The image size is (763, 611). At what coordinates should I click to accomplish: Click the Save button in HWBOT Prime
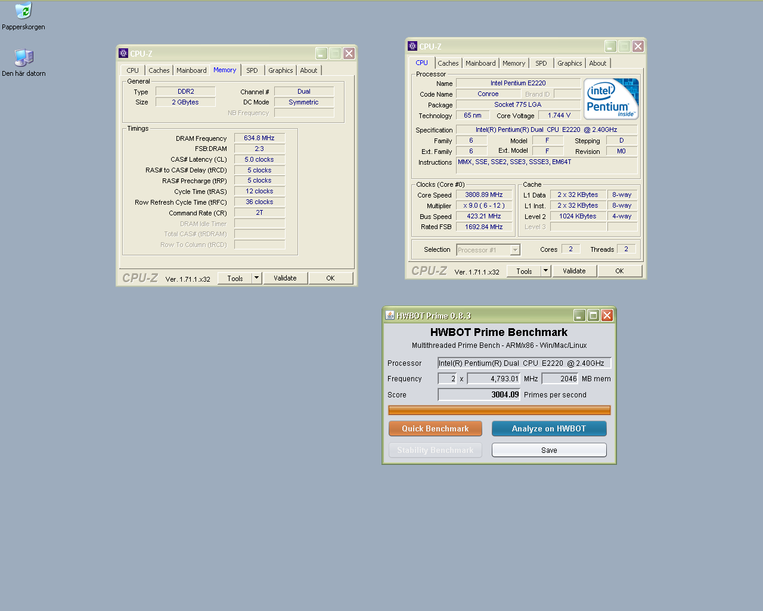(x=549, y=450)
